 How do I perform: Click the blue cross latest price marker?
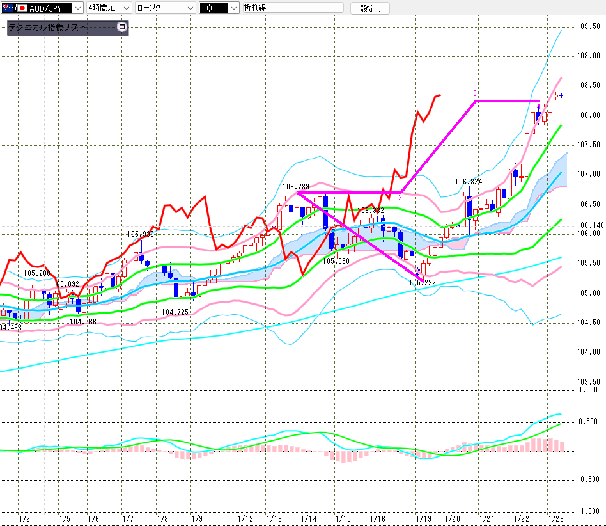click(561, 95)
